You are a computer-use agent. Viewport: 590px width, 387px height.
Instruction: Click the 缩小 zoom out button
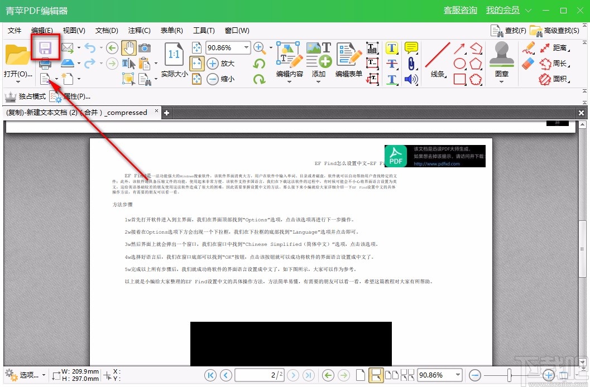coord(221,79)
